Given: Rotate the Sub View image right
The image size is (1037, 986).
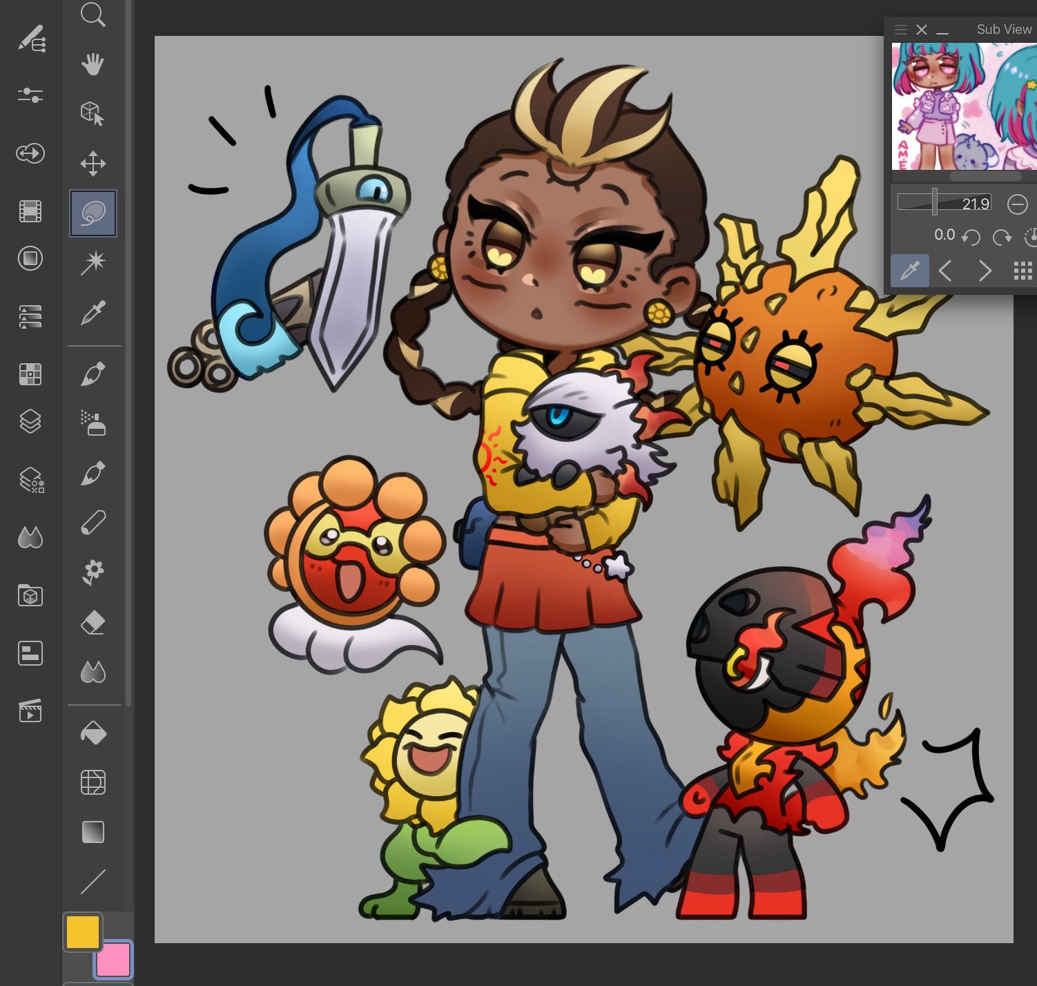Looking at the screenshot, I should pos(1002,238).
